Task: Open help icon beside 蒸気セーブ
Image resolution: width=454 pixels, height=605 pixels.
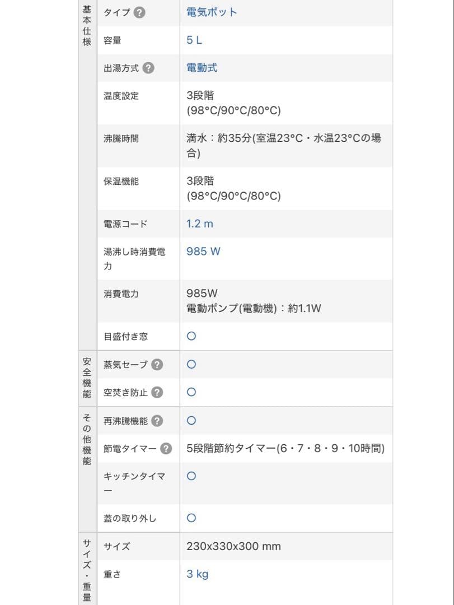Action: click(157, 365)
